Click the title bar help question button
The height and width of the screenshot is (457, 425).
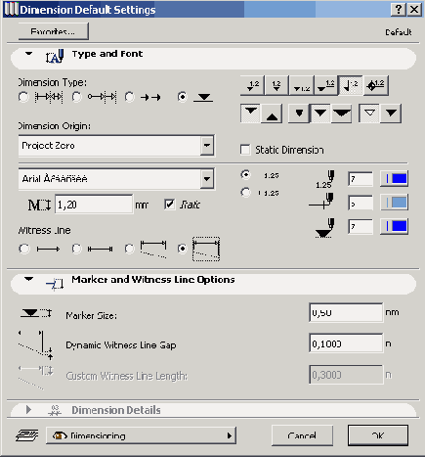[x=399, y=9]
